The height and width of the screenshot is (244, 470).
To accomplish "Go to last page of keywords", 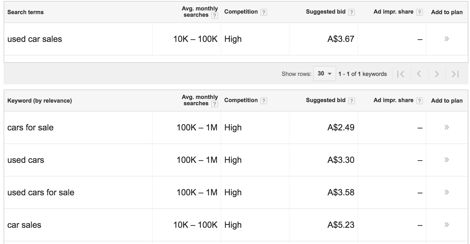I will [455, 74].
